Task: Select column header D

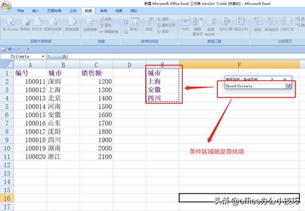Action: pyautogui.click(x=129, y=65)
